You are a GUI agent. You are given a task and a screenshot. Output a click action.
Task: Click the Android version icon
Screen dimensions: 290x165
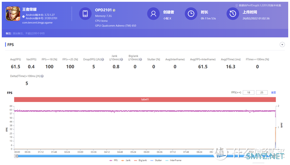(24, 16)
